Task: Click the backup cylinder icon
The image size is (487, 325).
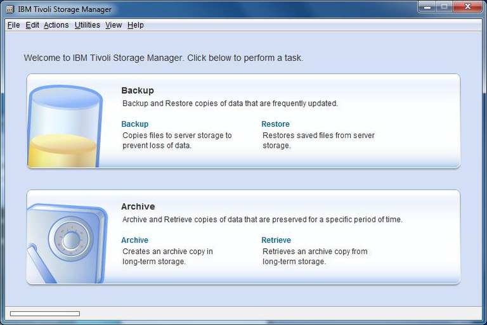Action: click(64, 127)
